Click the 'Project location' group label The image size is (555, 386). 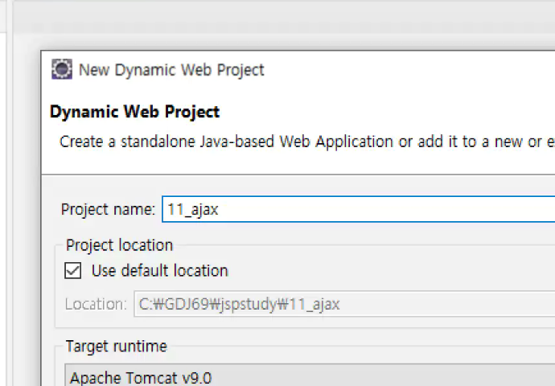click(x=119, y=245)
